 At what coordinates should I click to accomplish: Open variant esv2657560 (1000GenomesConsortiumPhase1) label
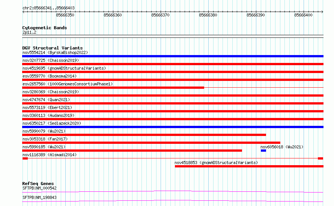pos(68,84)
